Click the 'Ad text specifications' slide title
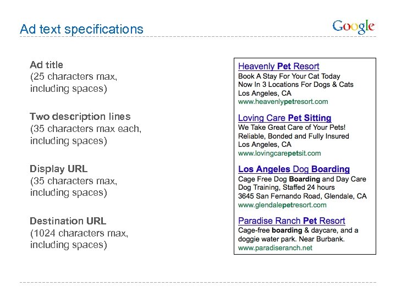 coord(81,29)
